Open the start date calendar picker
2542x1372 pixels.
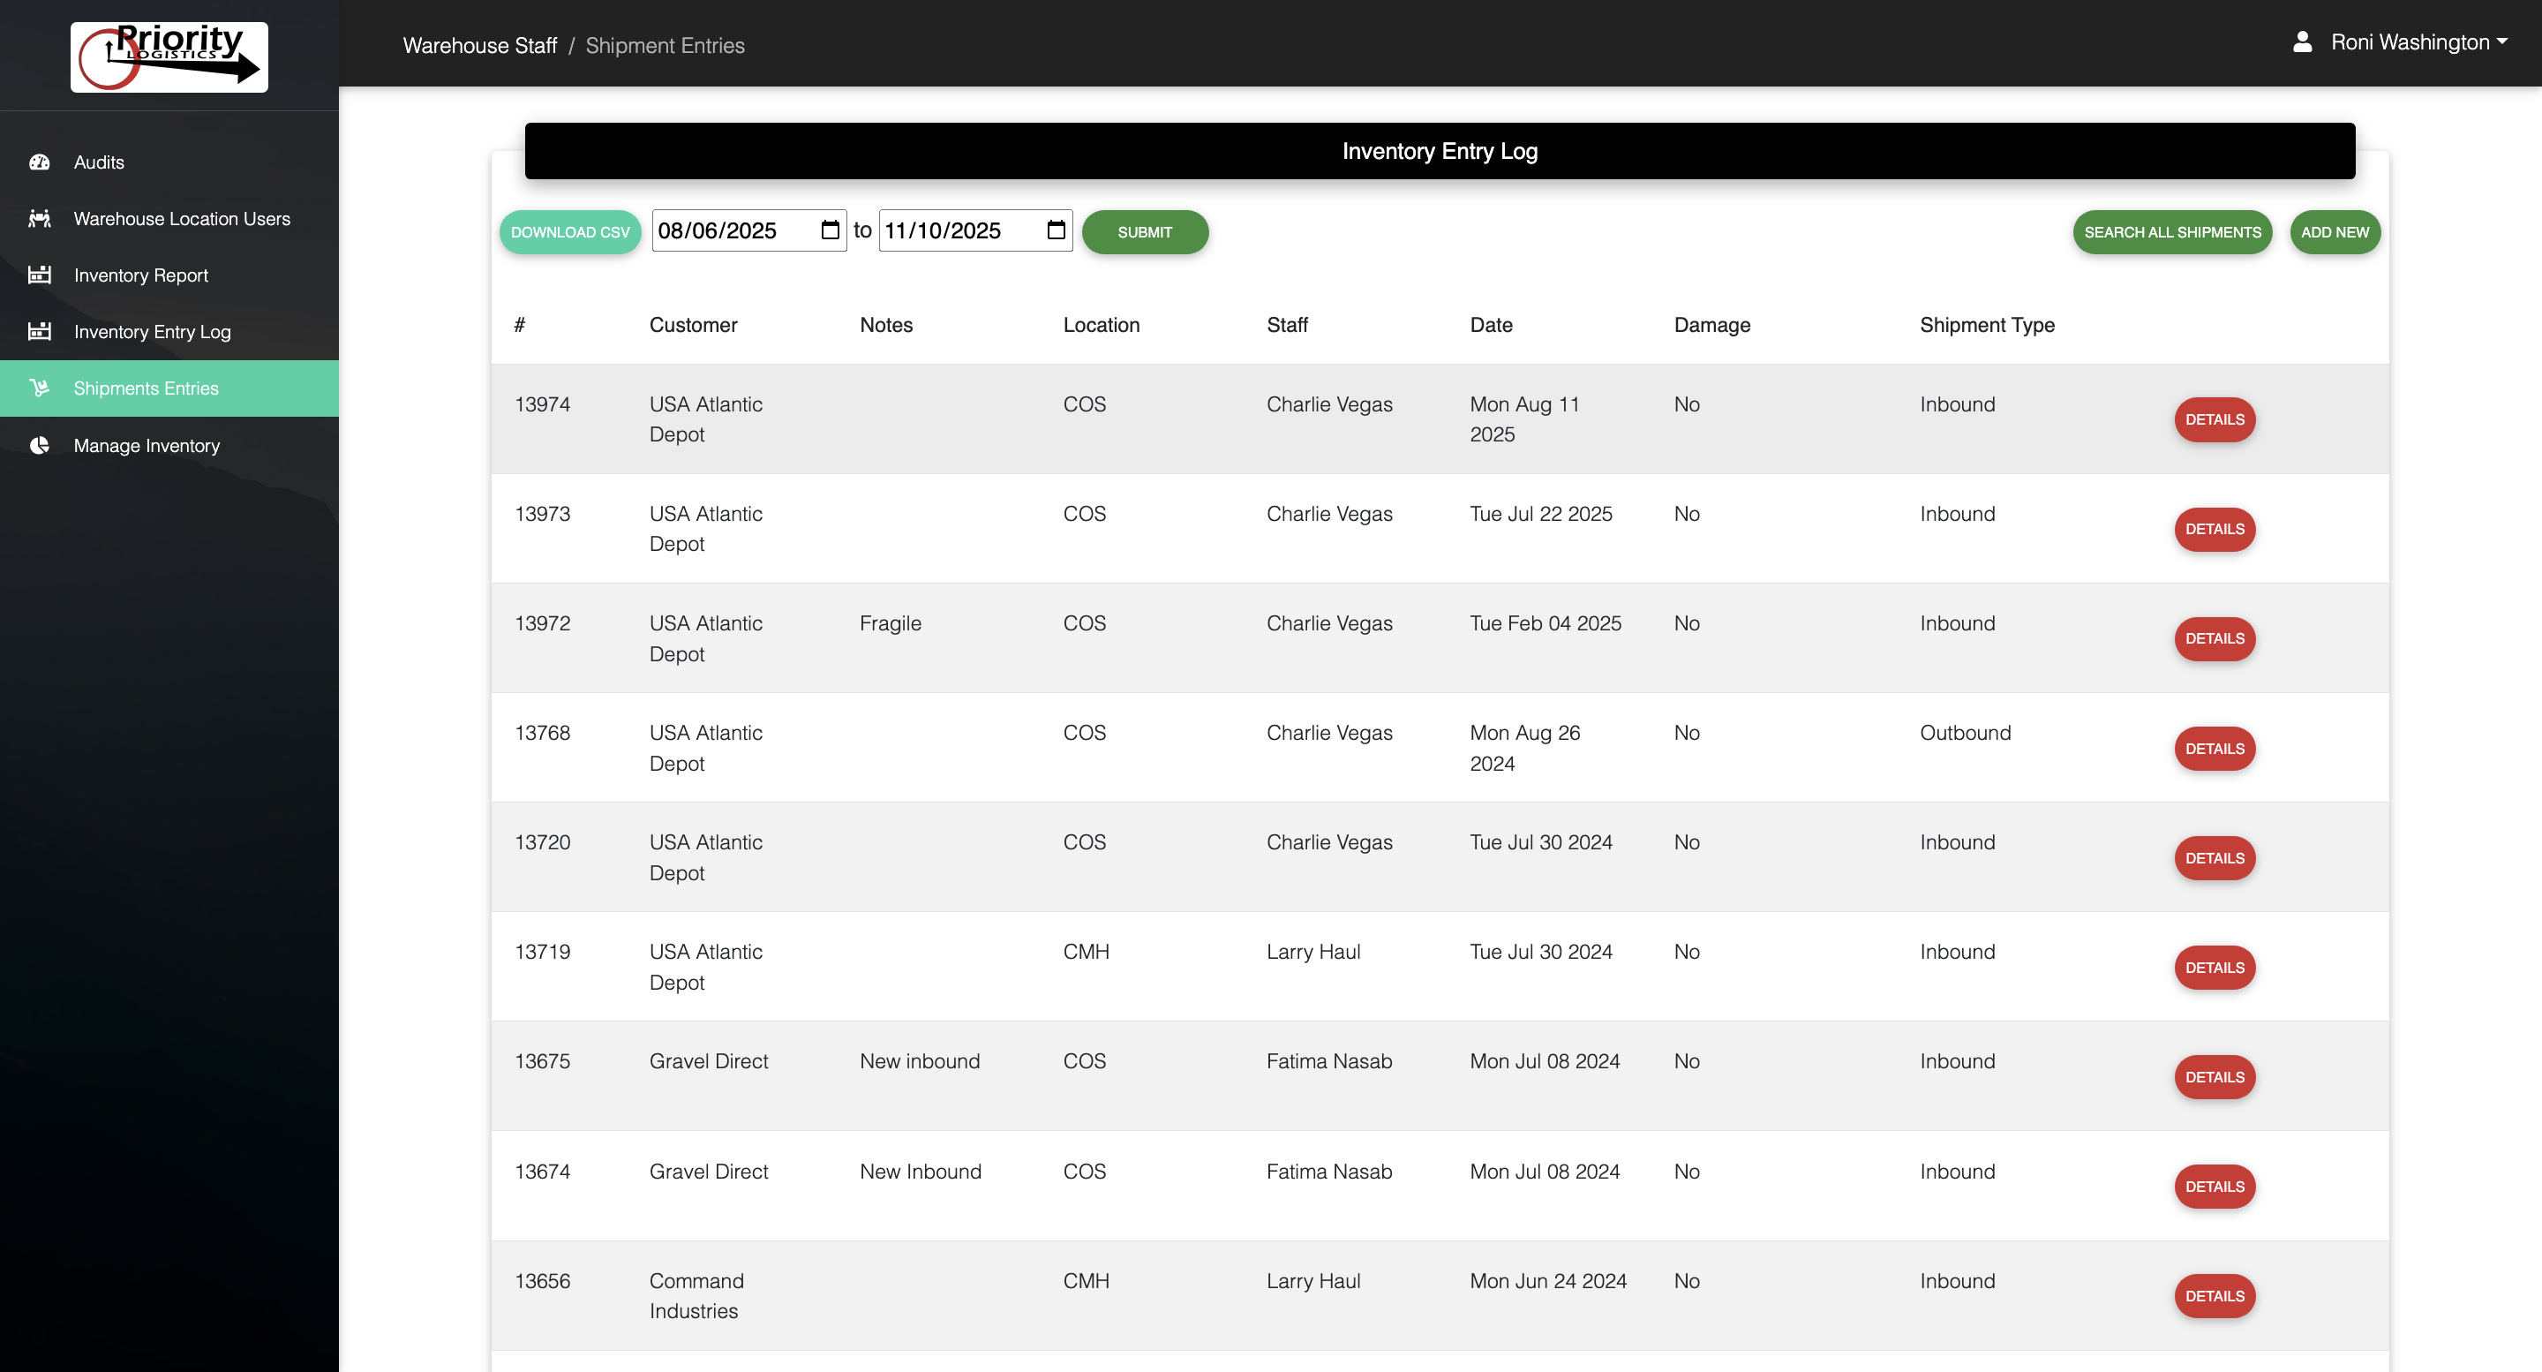tap(830, 230)
